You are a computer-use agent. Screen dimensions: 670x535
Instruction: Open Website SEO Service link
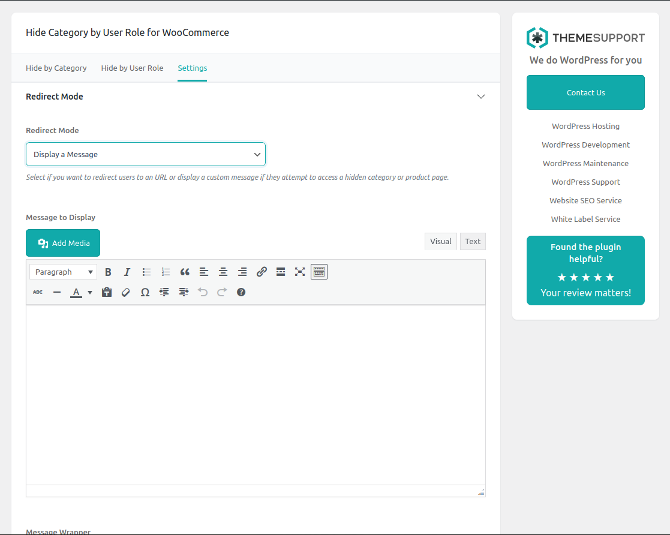tap(585, 200)
